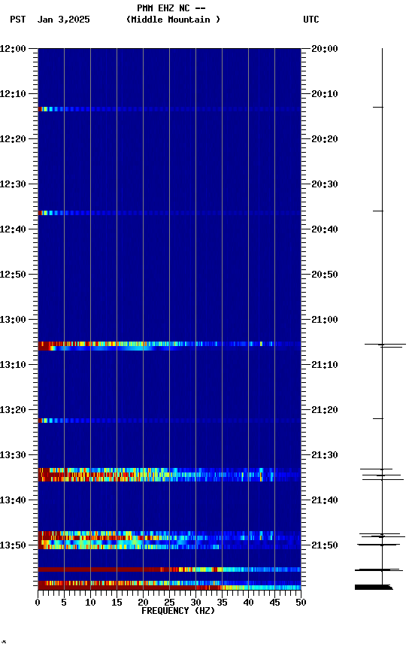Click frequency axis tick label '30'
The width and height of the screenshot is (415, 650).
(195, 603)
